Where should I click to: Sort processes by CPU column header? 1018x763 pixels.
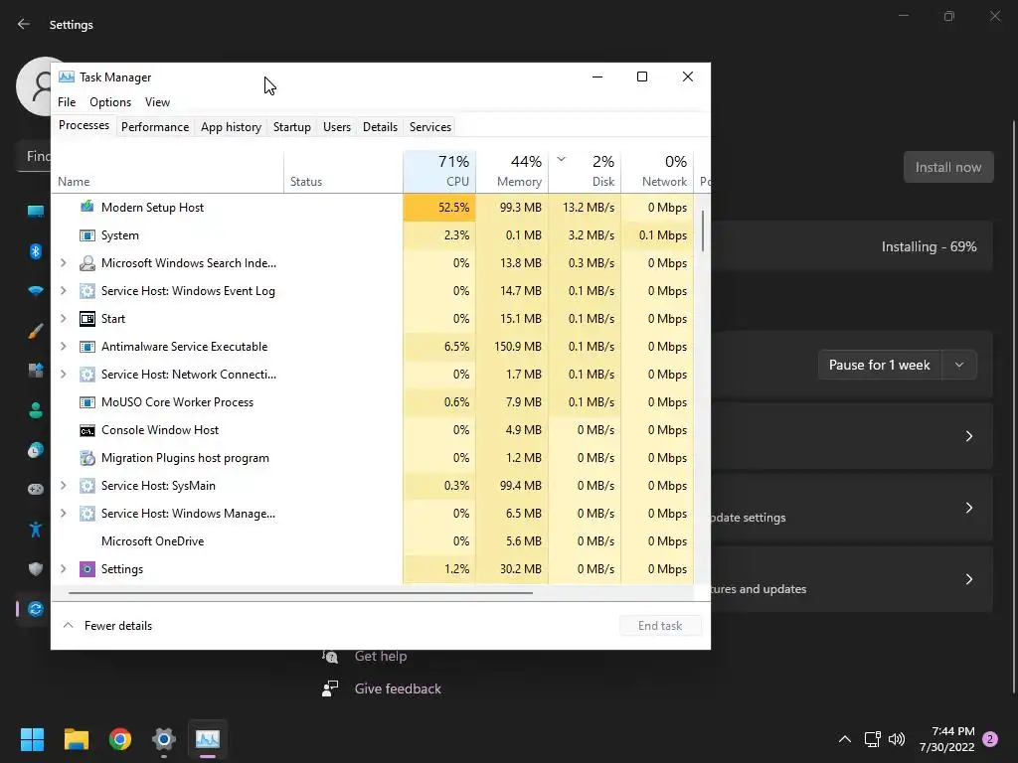[x=439, y=171]
